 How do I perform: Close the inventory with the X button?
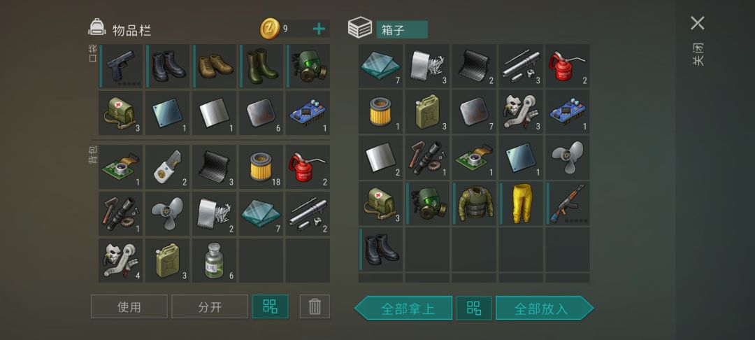pyautogui.click(x=697, y=22)
